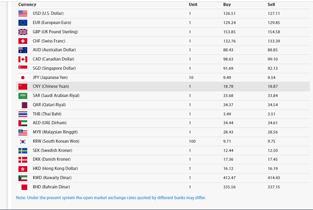Screen dimensions: 313x210
Task: Click the USD buy rate 126.51
Action: (229, 14)
